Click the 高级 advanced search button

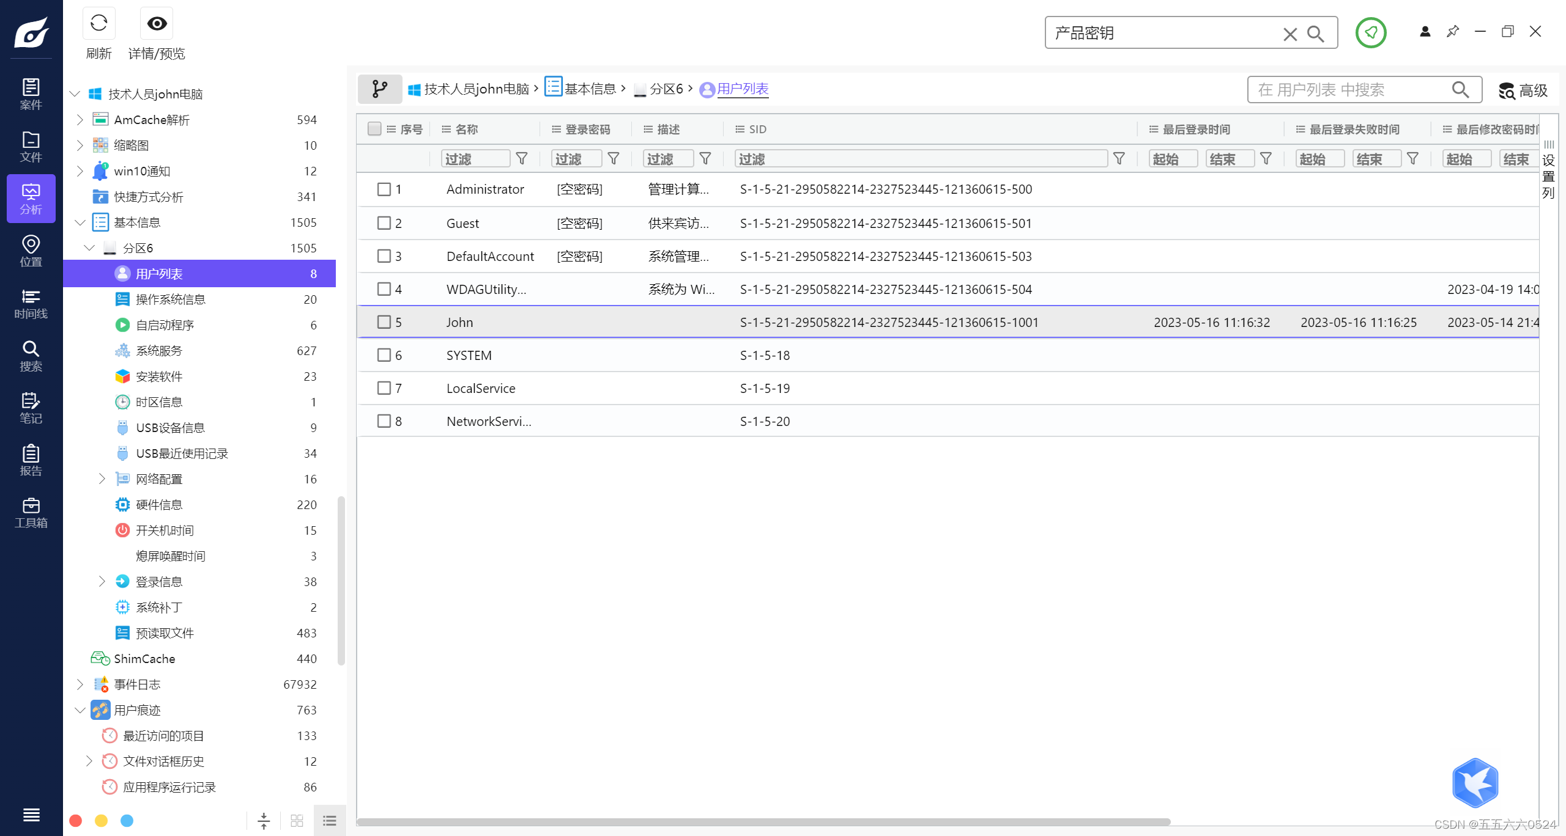pos(1523,90)
